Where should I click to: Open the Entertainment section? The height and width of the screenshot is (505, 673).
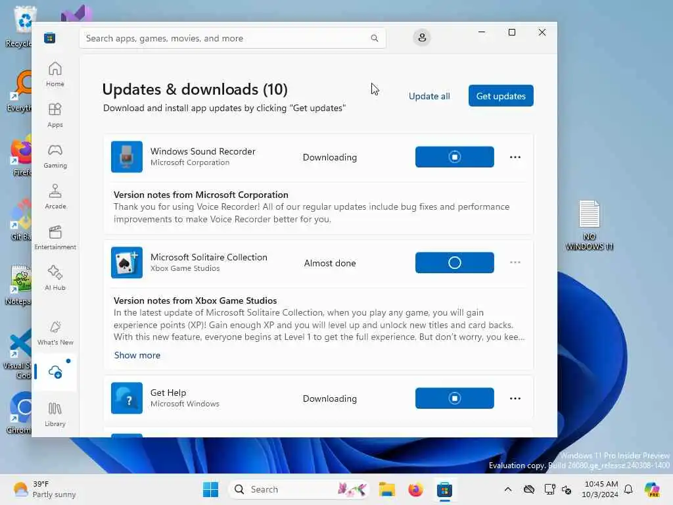tap(55, 237)
